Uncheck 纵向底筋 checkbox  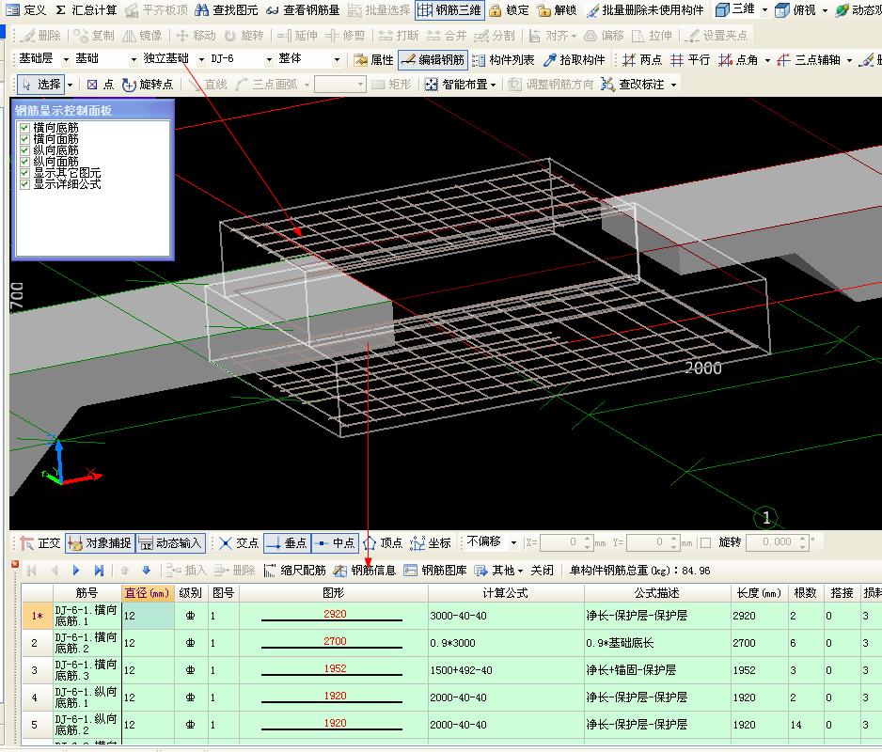click(x=24, y=150)
